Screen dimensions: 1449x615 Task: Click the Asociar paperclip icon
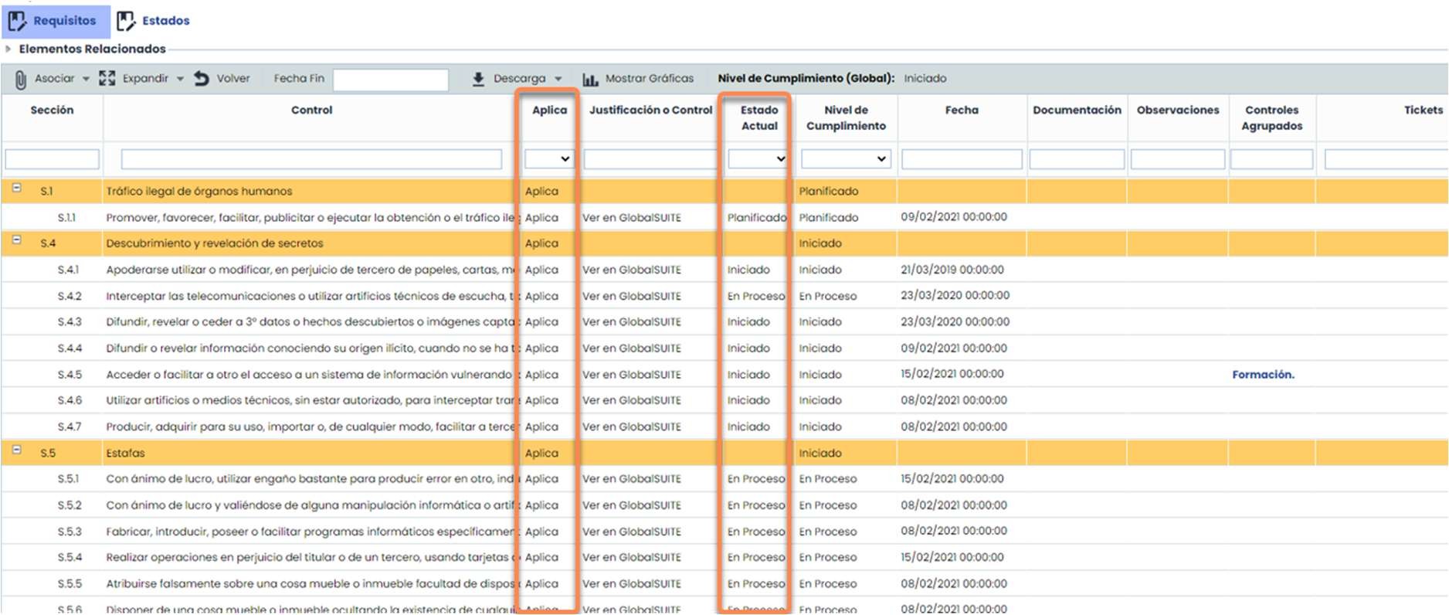(x=21, y=79)
